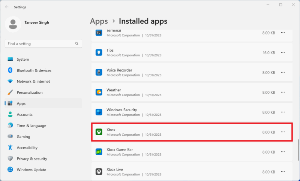Focus the Find a setting search box
300x181 pixels.
[43, 43]
